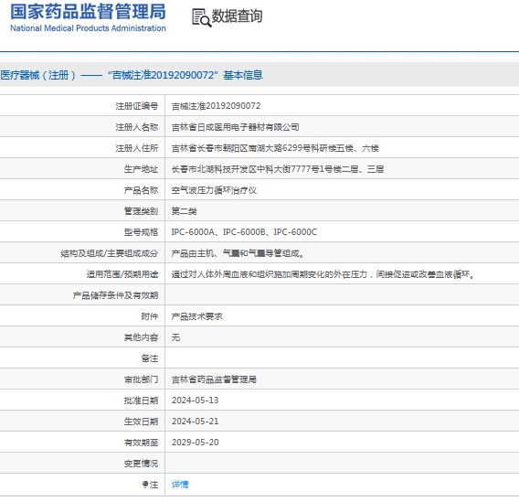The height and width of the screenshot is (502, 519).
Task: Select expiry date 2029-05-20
Action: point(195,443)
